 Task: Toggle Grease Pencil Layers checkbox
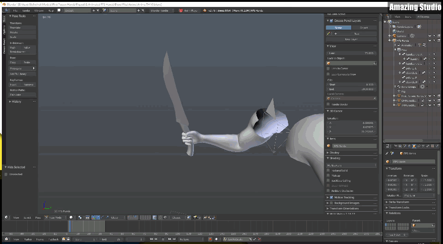(331, 21)
